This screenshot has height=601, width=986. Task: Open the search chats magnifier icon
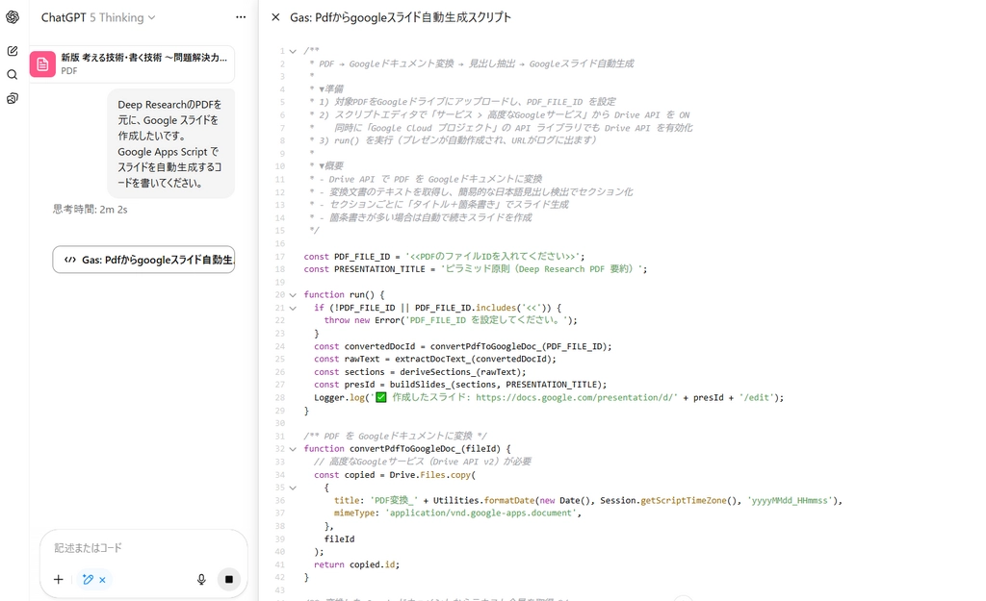[x=13, y=75]
